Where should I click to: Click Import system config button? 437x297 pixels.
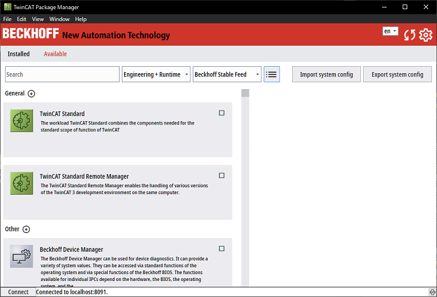coord(327,74)
